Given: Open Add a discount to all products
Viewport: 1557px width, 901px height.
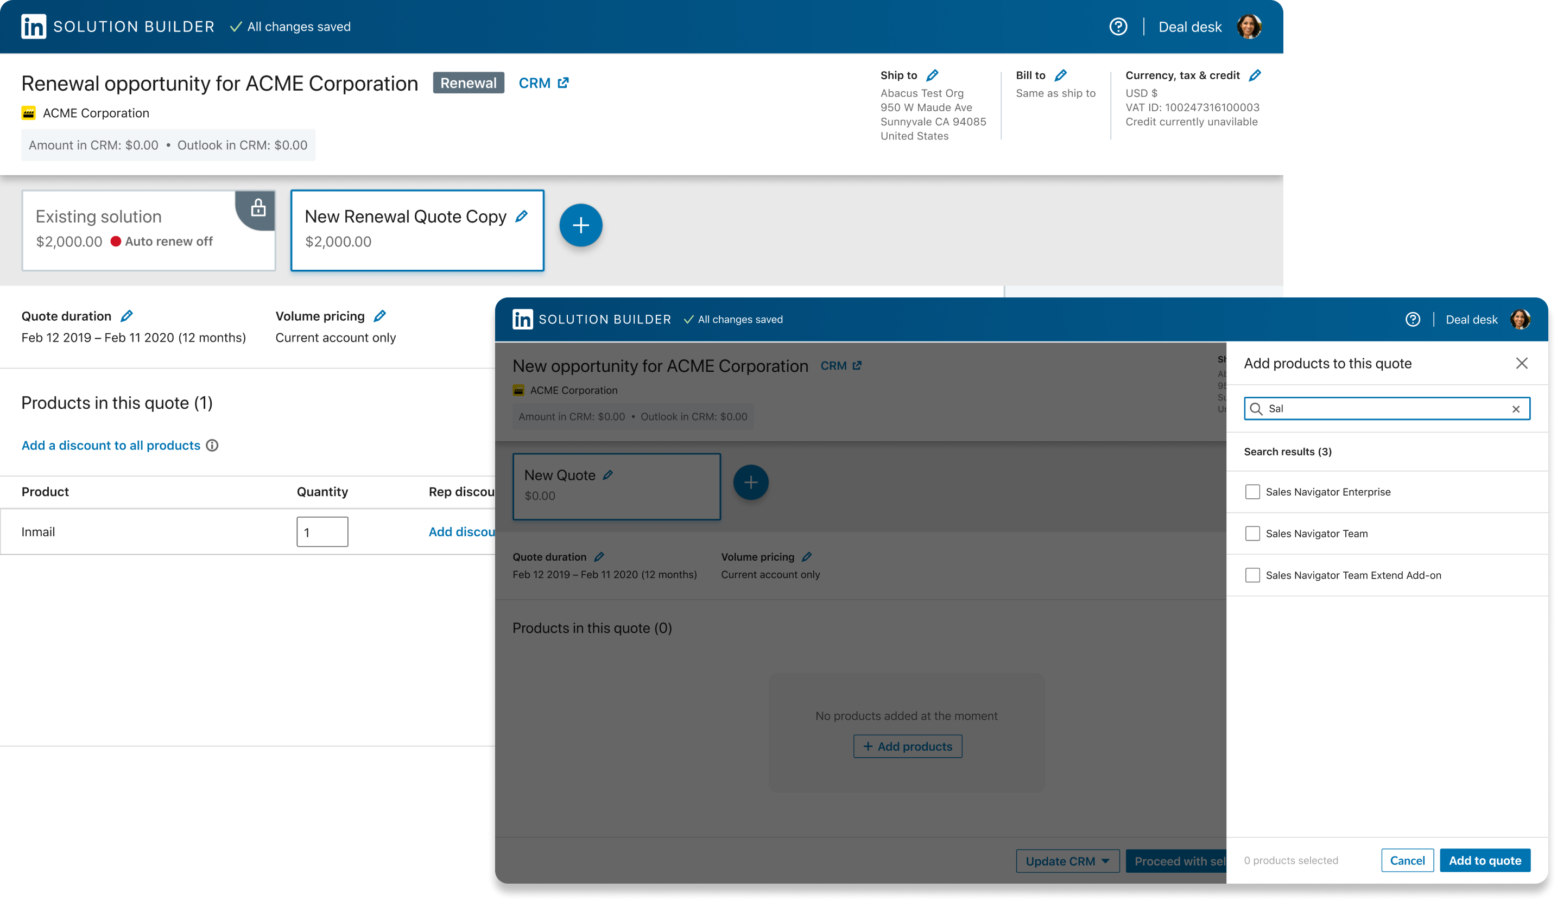Looking at the screenshot, I should [111, 445].
